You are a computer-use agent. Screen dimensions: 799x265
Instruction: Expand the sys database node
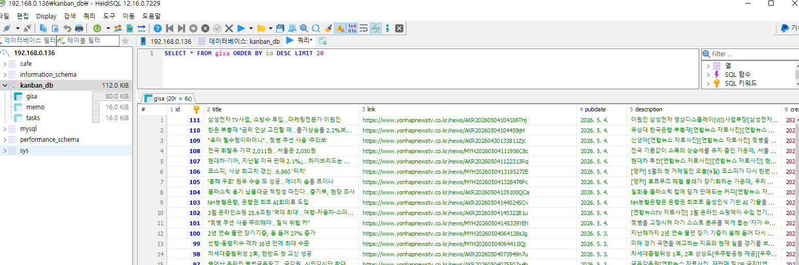tap(5, 151)
